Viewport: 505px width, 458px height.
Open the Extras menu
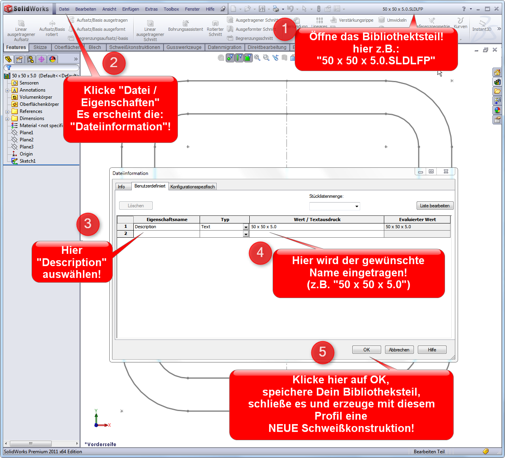[x=151, y=9]
